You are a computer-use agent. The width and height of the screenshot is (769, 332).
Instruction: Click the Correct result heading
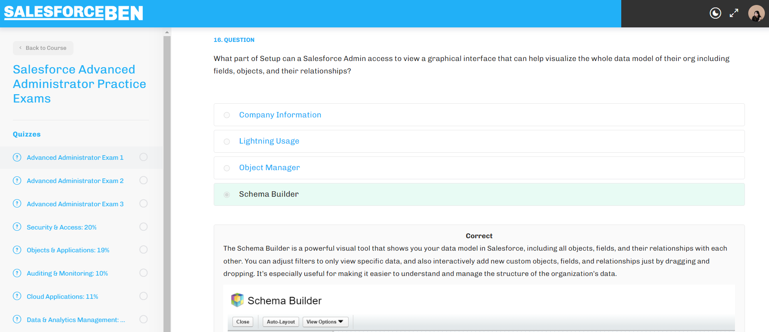[x=479, y=236]
